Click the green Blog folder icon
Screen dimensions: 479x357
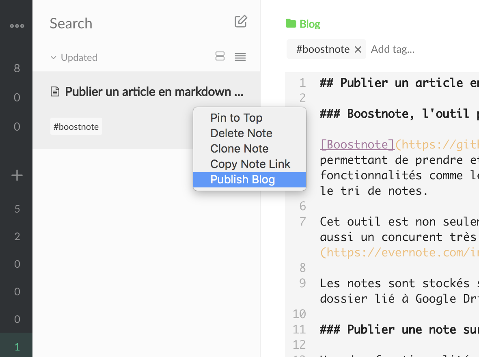pyautogui.click(x=291, y=24)
